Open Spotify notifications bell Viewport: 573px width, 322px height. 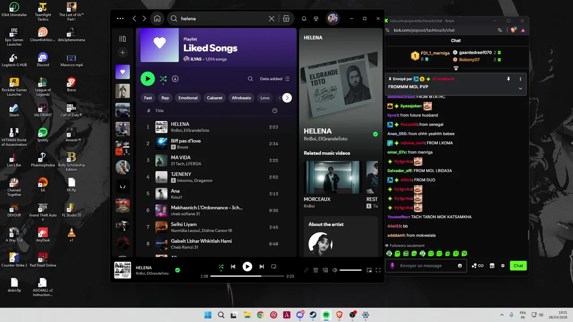click(x=304, y=18)
